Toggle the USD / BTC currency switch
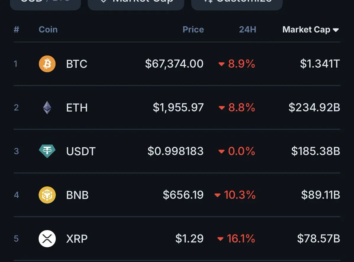This screenshot has height=262, width=354. [45, 3]
